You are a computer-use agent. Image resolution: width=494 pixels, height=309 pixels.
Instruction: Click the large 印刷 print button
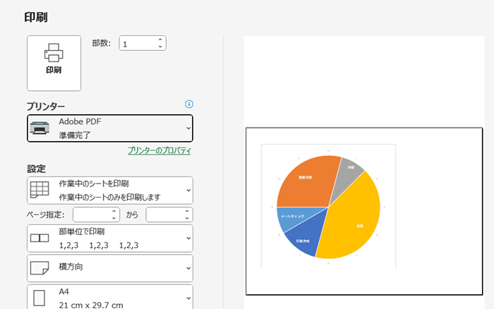point(54,63)
